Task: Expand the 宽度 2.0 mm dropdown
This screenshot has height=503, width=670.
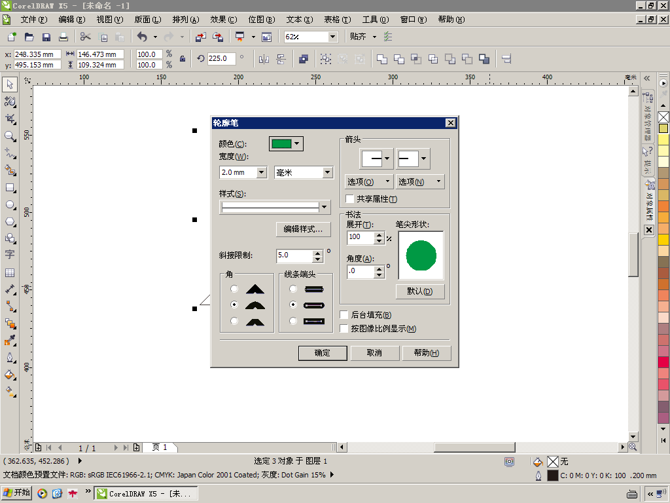Action: [262, 172]
